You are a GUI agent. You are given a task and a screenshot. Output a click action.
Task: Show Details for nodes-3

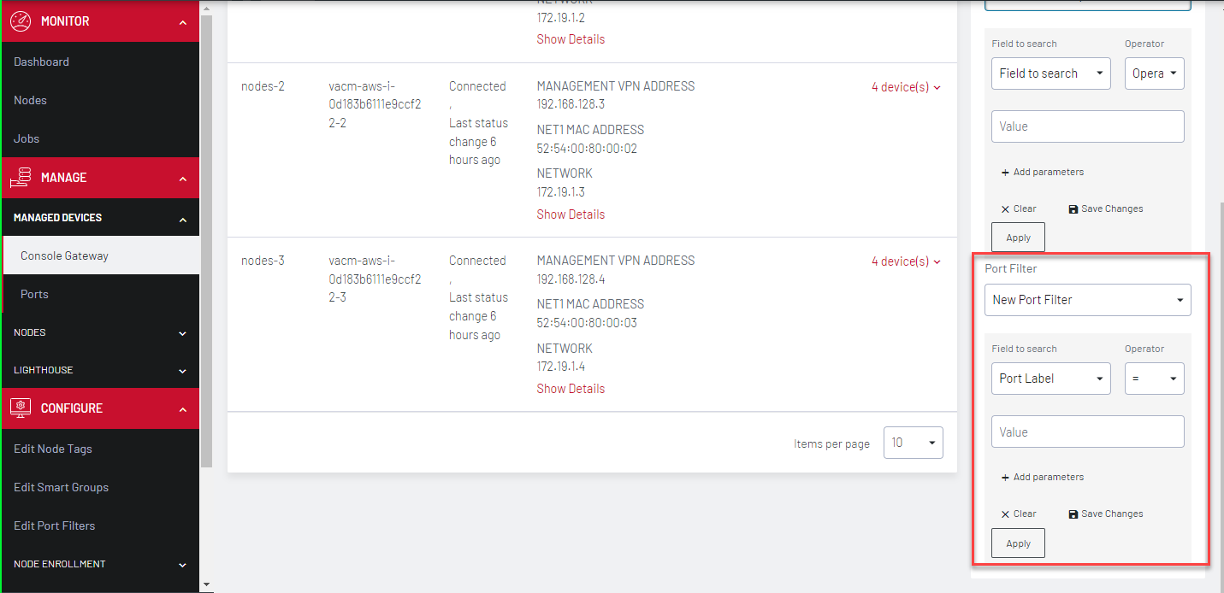pyautogui.click(x=571, y=389)
